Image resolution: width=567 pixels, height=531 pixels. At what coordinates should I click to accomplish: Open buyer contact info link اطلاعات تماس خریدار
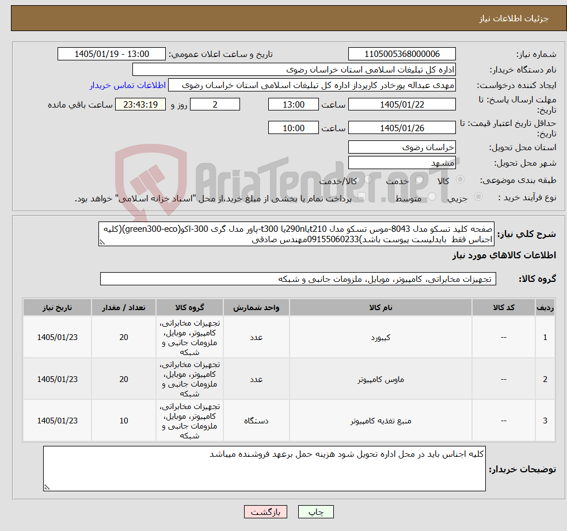tap(128, 85)
